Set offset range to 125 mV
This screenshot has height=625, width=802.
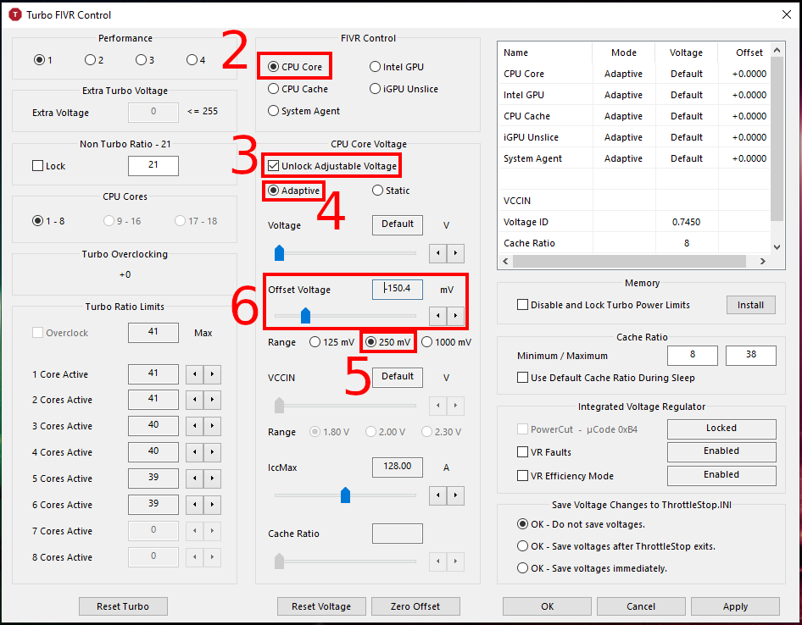click(x=332, y=342)
